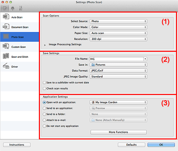Select Send to a folder radio button
This screenshot has height=151, width=178.
point(44,114)
